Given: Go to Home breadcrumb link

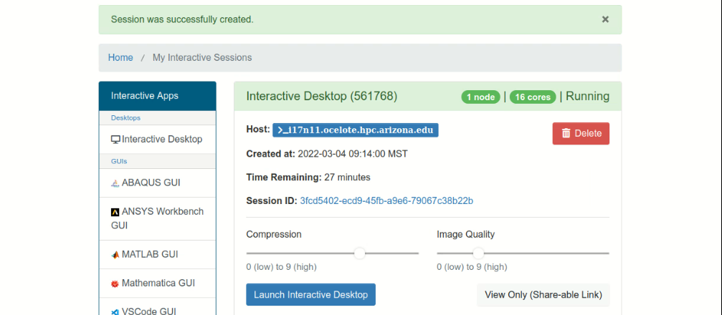Looking at the screenshot, I should 120,57.
